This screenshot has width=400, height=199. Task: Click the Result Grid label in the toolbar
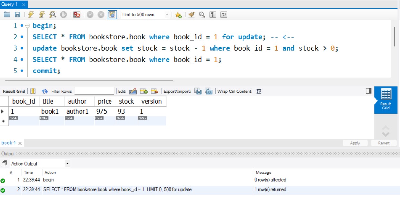coord(14,91)
